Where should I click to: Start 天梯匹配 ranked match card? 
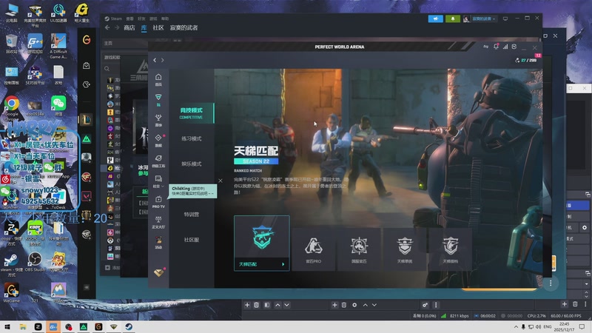coord(262,243)
